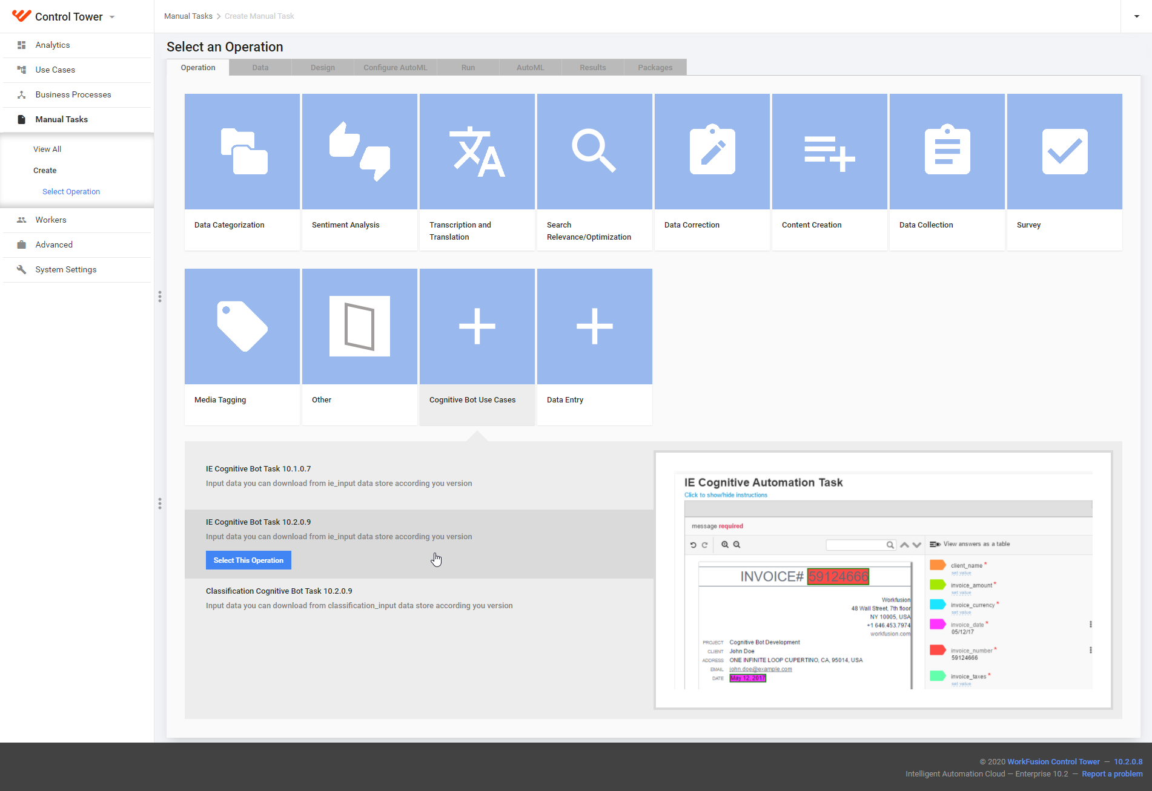Click the Business Processes sidebar icon
The height and width of the screenshot is (791, 1152).
[x=22, y=94]
